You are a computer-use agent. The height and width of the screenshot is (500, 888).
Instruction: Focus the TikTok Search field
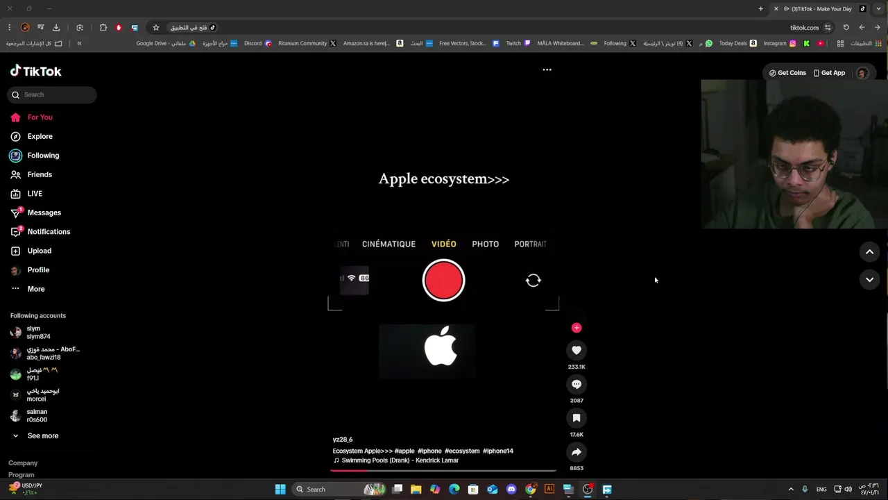(53, 94)
